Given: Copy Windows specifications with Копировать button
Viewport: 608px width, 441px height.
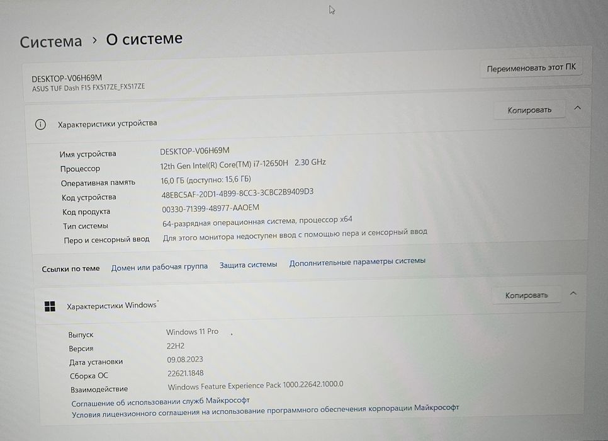Looking at the screenshot, I should [x=526, y=295].
